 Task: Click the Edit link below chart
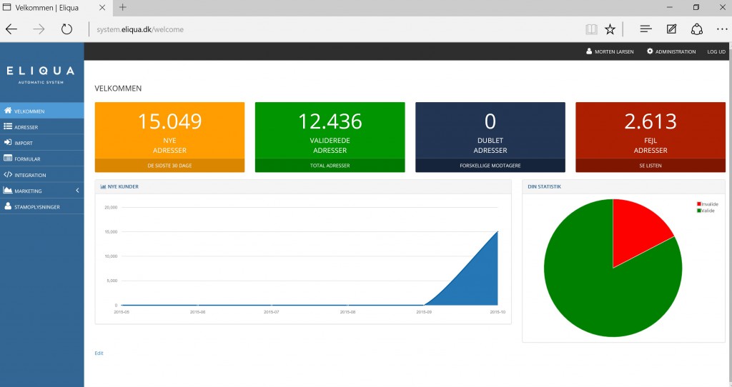point(99,353)
